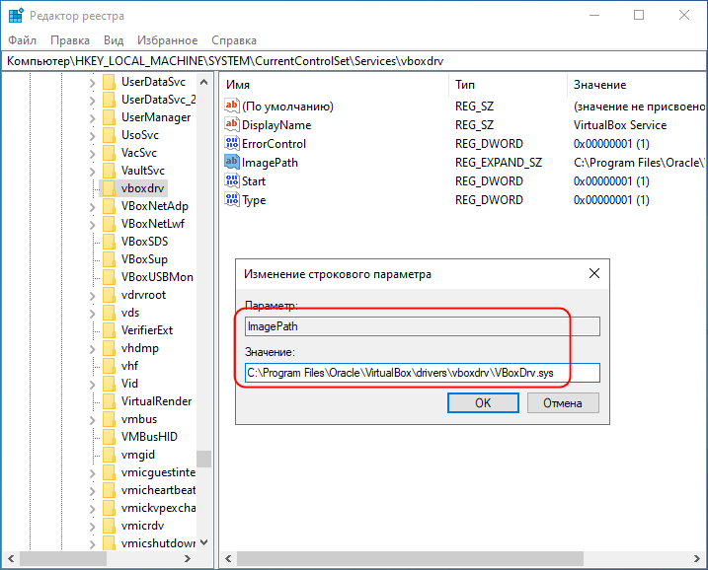Click the UserManager folder icon
Screen dimensions: 708x570
point(109,117)
